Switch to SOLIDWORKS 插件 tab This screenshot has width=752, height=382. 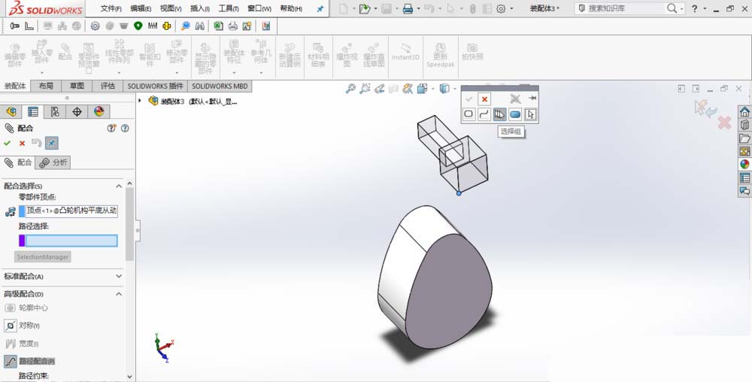pyautogui.click(x=156, y=86)
